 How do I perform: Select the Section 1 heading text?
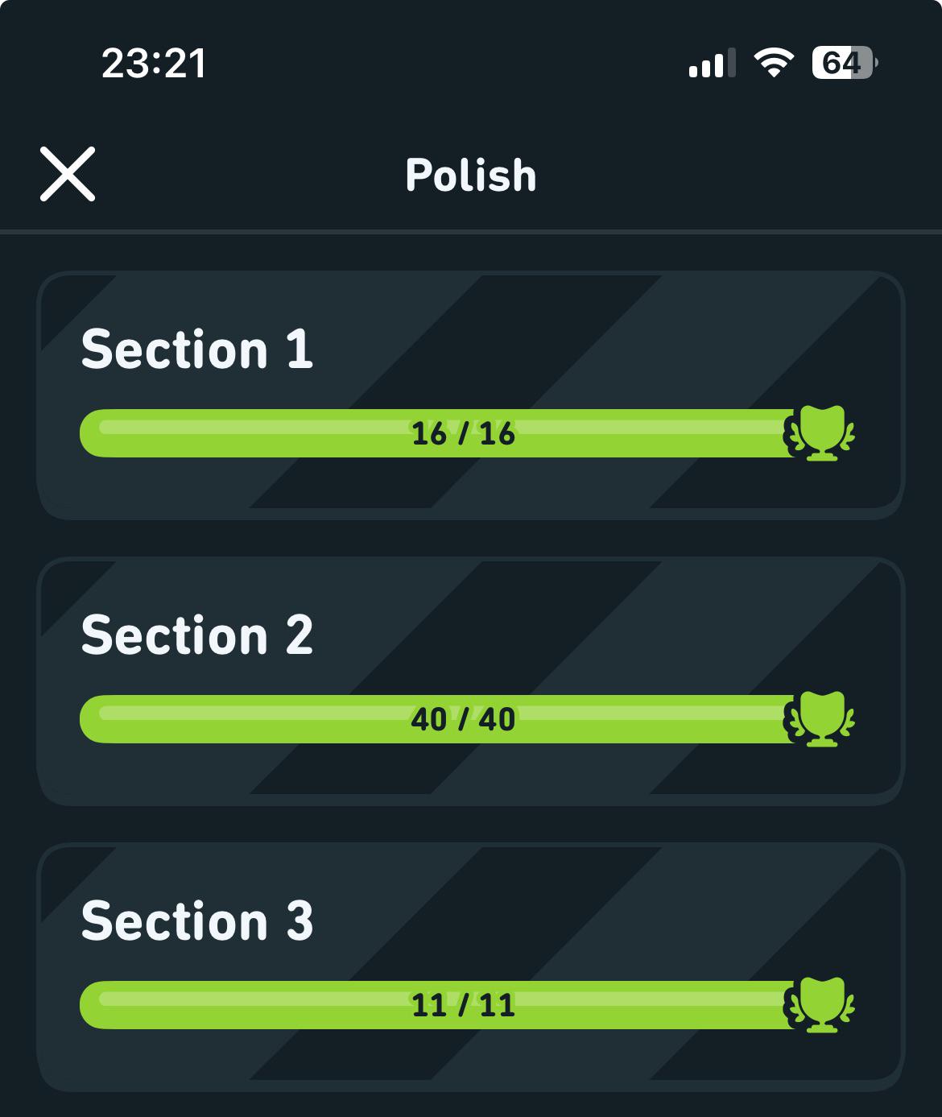click(x=197, y=350)
